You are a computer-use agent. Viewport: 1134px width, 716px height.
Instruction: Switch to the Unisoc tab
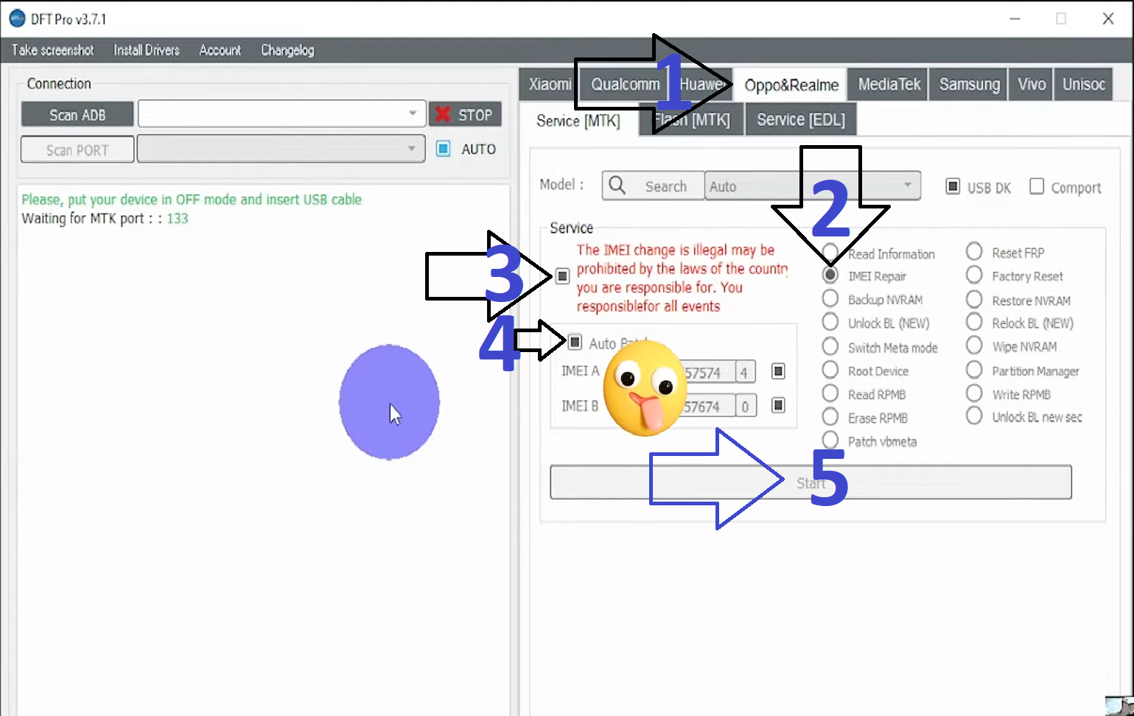tap(1083, 84)
